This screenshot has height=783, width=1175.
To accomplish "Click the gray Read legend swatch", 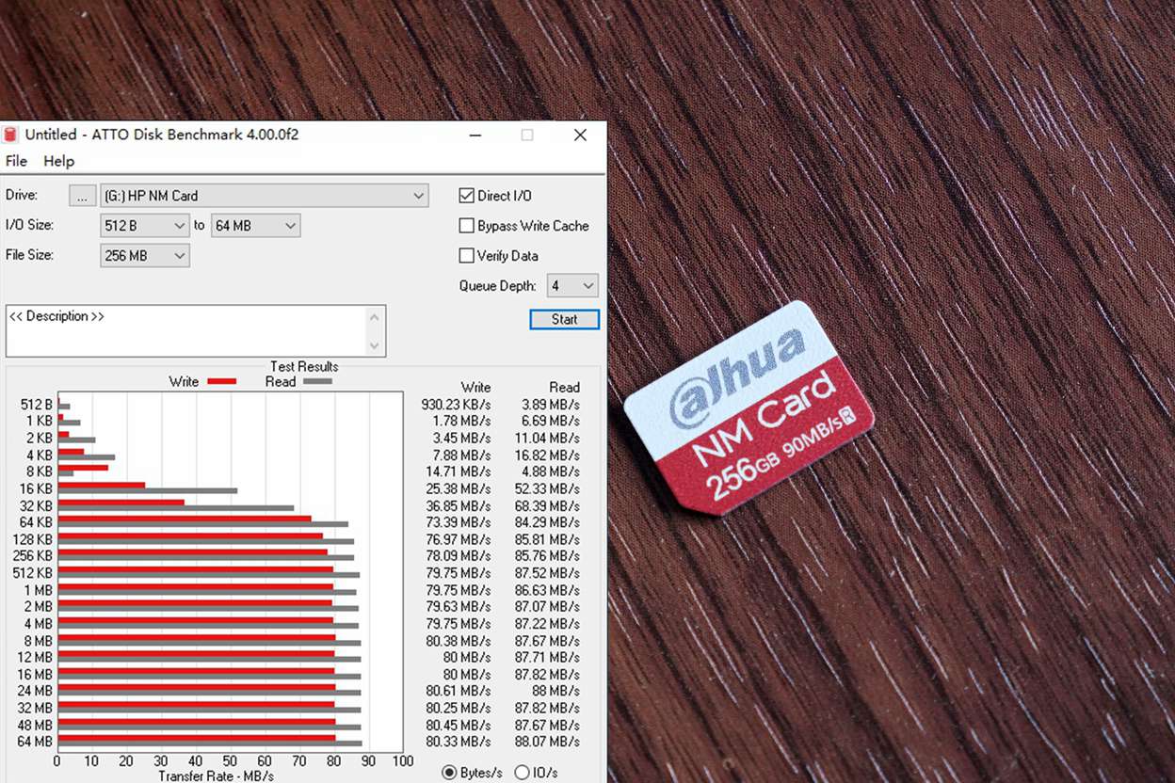I will (x=317, y=381).
